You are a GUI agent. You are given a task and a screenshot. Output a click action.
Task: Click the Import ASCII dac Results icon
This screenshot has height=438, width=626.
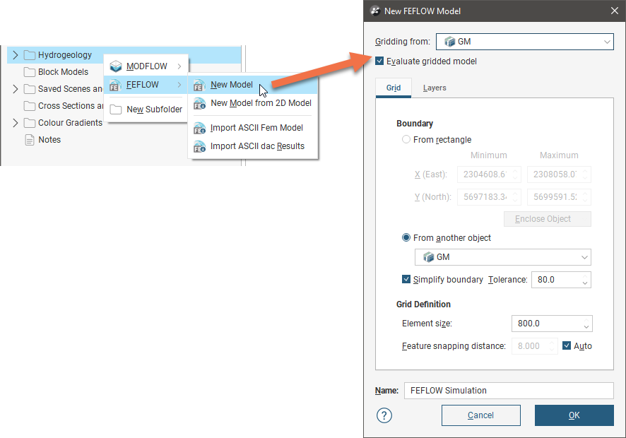pos(199,146)
